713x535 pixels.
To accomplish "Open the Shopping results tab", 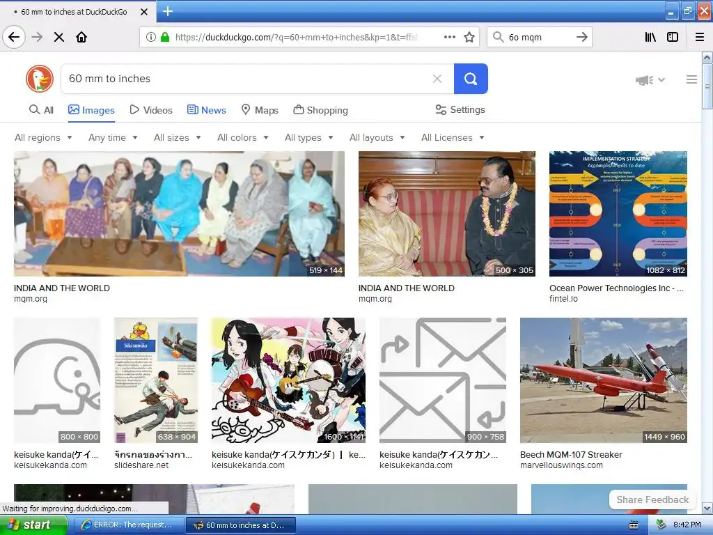I will click(x=320, y=110).
